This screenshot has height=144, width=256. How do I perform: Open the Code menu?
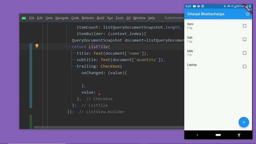click(75, 18)
